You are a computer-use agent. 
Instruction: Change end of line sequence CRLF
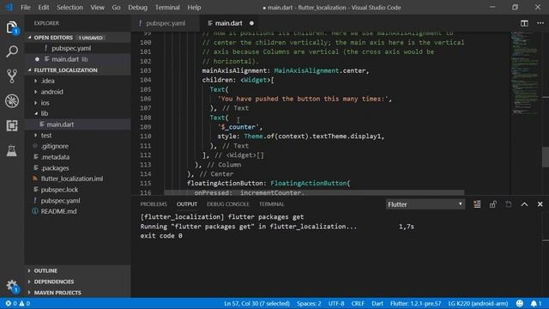[x=358, y=303]
